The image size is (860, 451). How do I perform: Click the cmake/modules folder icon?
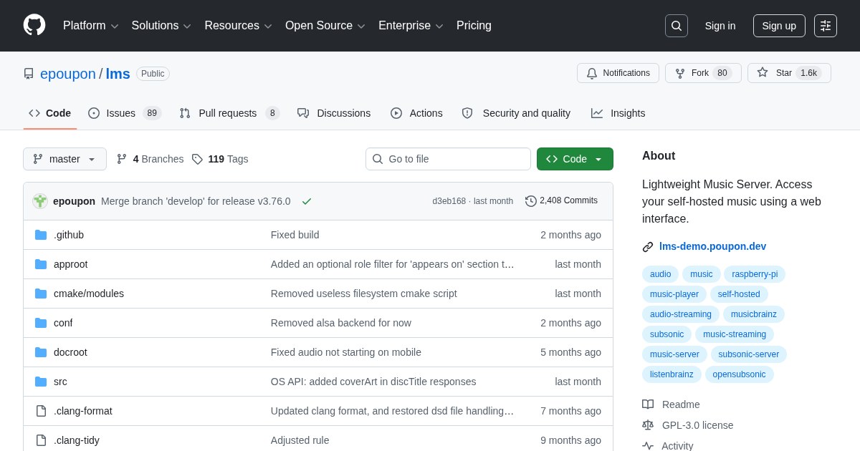tap(41, 294)
